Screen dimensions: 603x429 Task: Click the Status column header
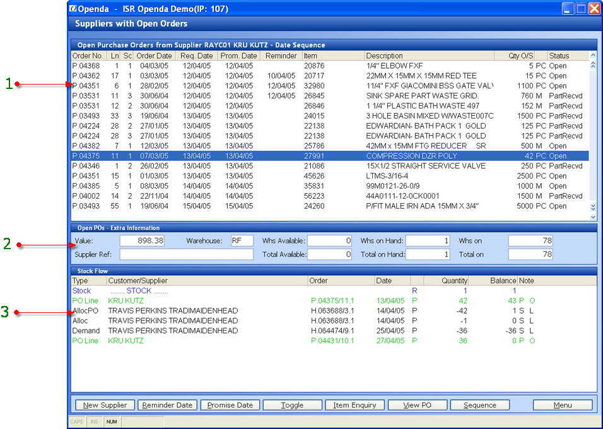pos(568,56)
